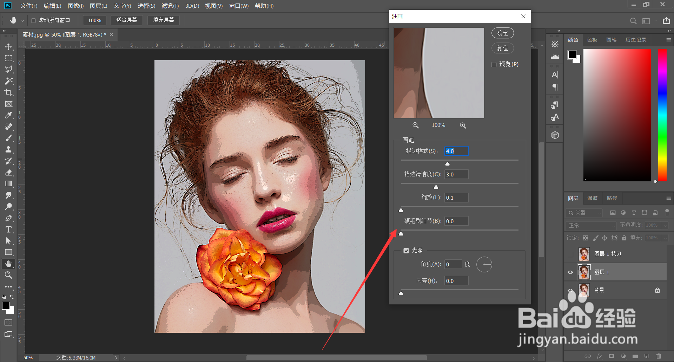Switch to the 历史记录 tab

point(636,40)
